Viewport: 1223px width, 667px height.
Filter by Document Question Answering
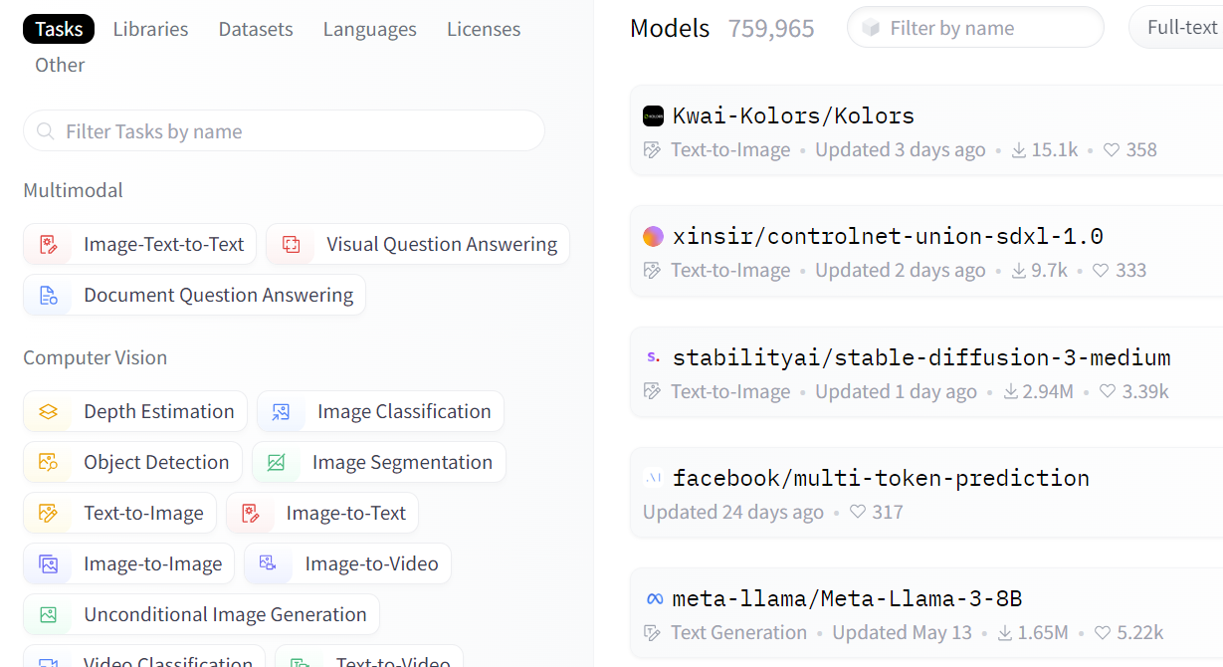tap(195, 295)
